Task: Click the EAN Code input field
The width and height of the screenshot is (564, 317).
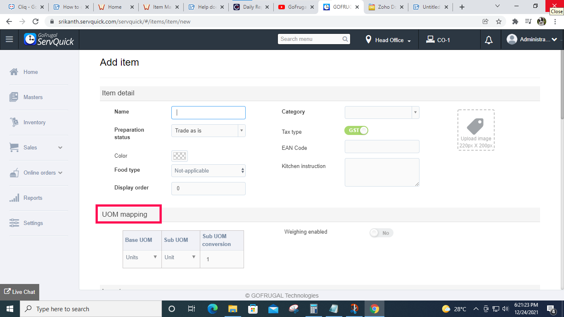Action: [382, 147]
